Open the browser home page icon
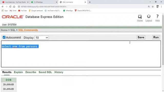Screen dimensions: 164x92 (14, 7)
